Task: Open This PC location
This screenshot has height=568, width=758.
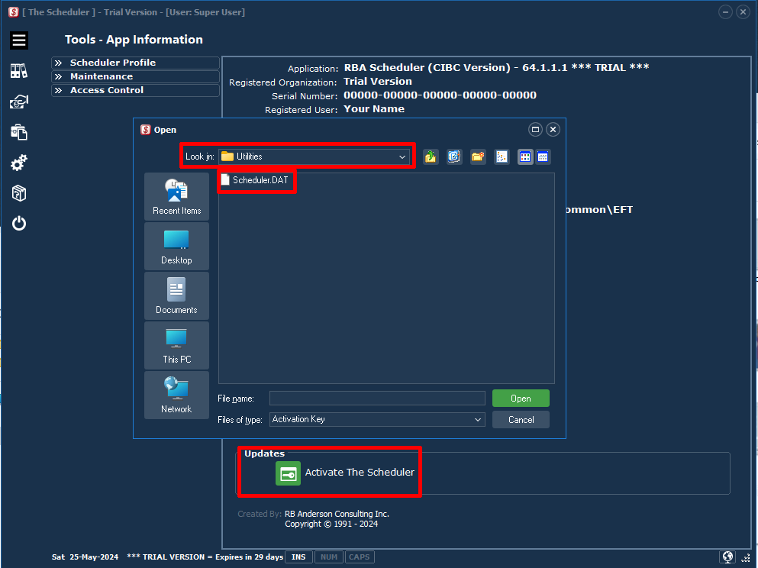Action: point(176,346)
